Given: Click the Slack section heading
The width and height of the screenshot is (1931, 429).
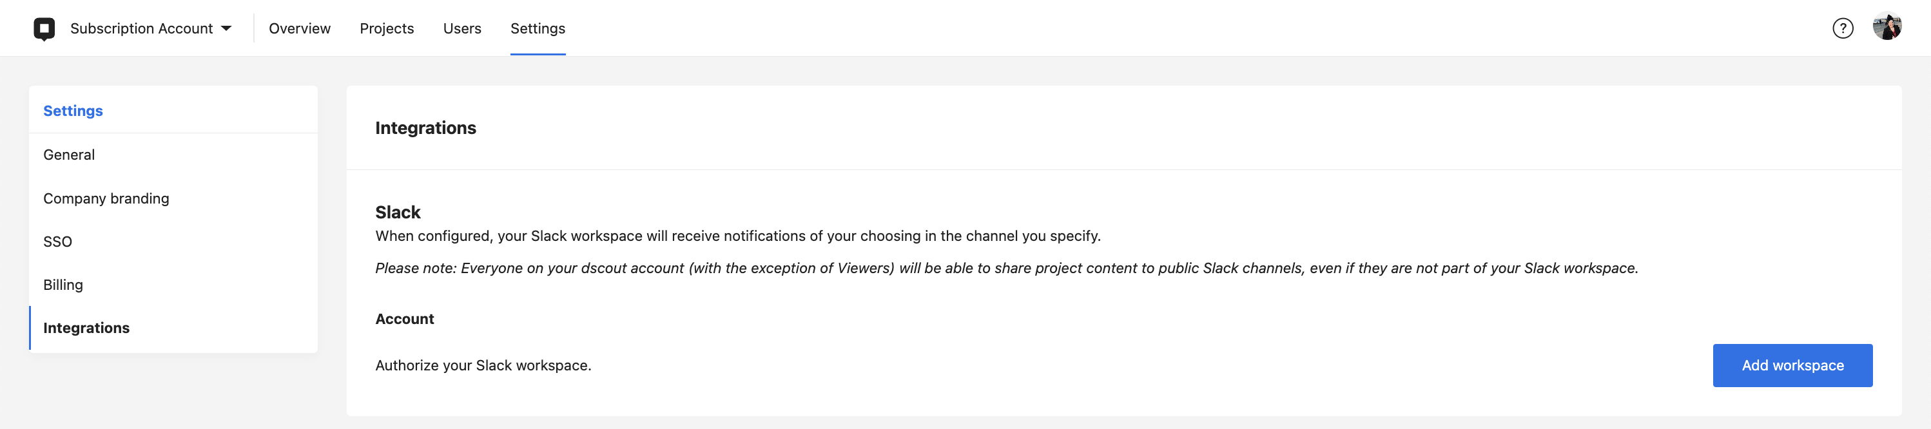Looking at the screenshot, I should [397, 213].
